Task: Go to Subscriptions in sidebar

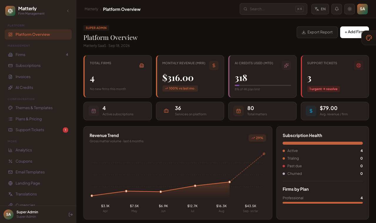Action: point(38,65)
